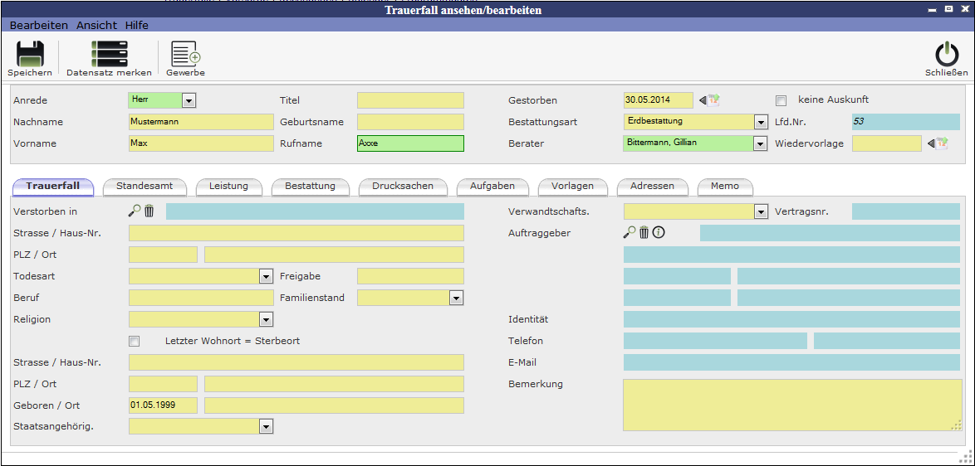
Task: Open calendar picker next to Gestorben date
Action: coord(709,100)
